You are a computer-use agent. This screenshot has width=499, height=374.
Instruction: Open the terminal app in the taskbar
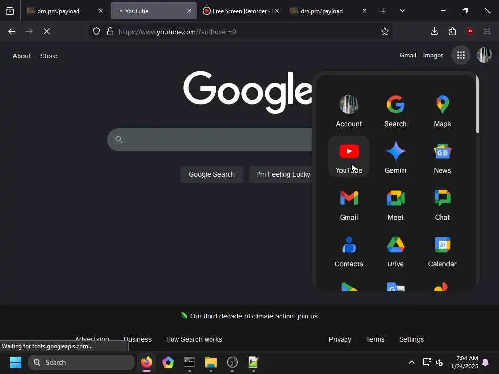pos(190,362)
